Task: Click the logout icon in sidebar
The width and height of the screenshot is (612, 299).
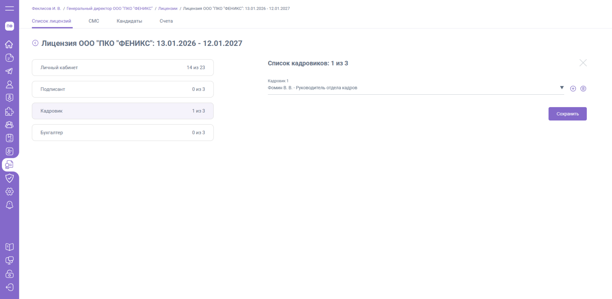Action: click(9, 287)
